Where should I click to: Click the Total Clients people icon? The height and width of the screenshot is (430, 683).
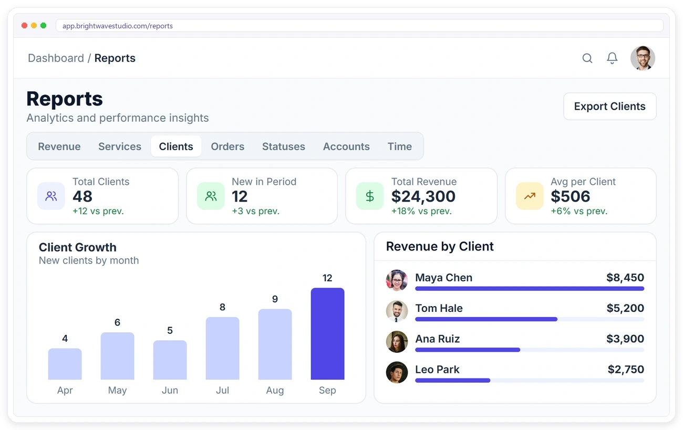click(51, 196)
